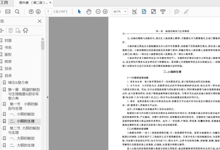220x150 pixels.
Task: Go to next page arrow
Action: tap(38, 12)
